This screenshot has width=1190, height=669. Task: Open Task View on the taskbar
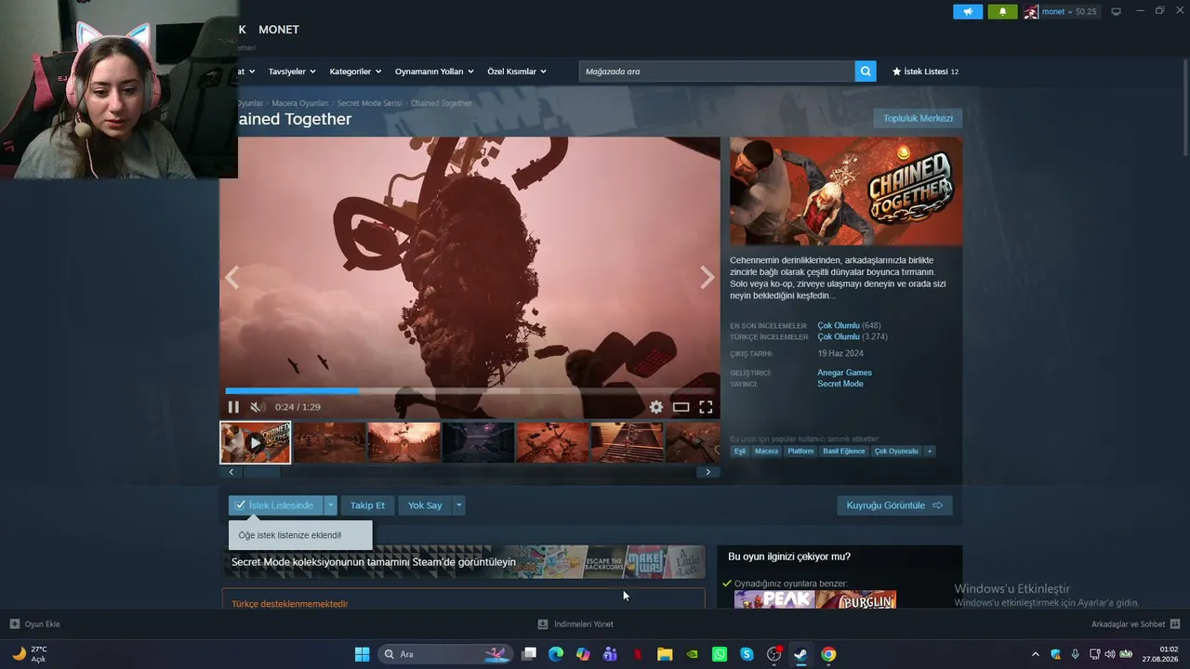[529, 654]
